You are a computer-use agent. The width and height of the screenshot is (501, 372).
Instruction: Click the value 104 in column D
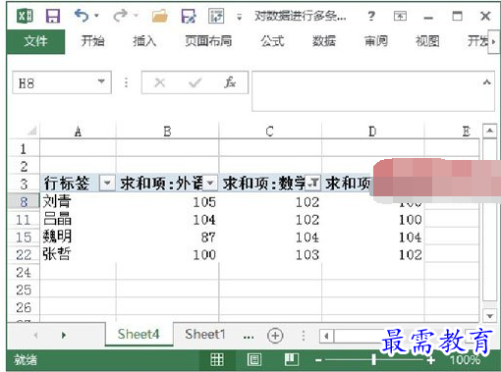coord(410,238)
